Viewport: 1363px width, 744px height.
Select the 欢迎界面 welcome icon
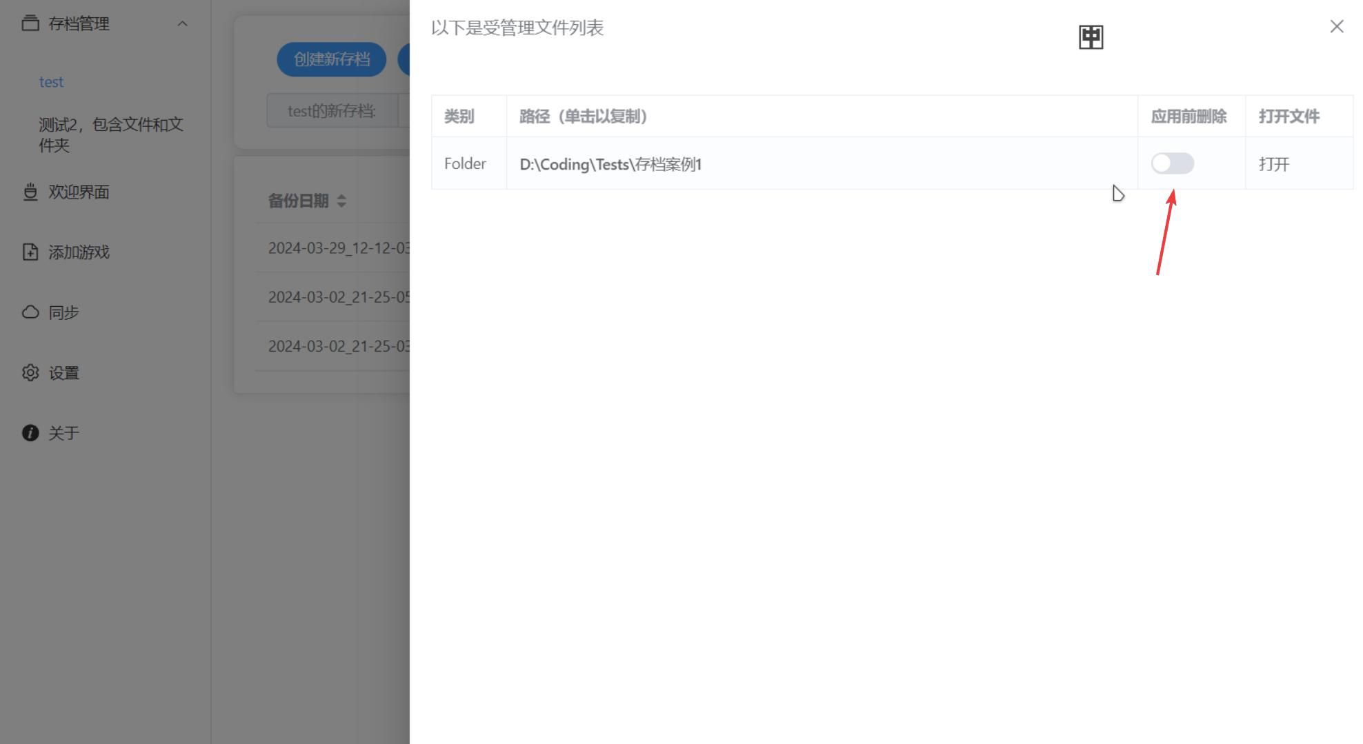(x=30, y=192)
